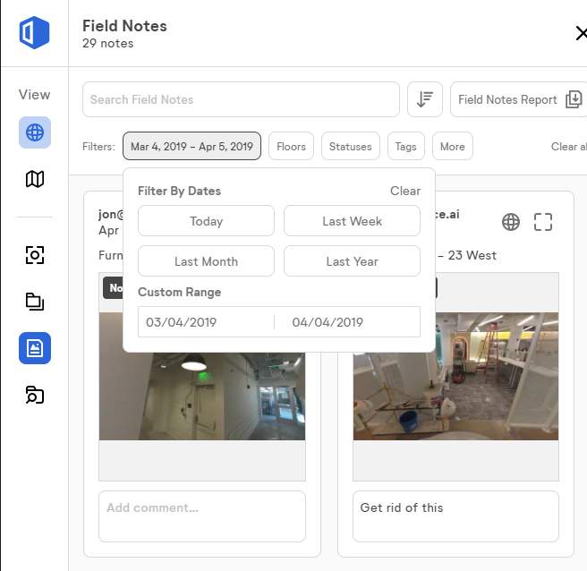Open the More filters dropdown
This screenshot has height=571, width=587.
(x=453, y=147)
